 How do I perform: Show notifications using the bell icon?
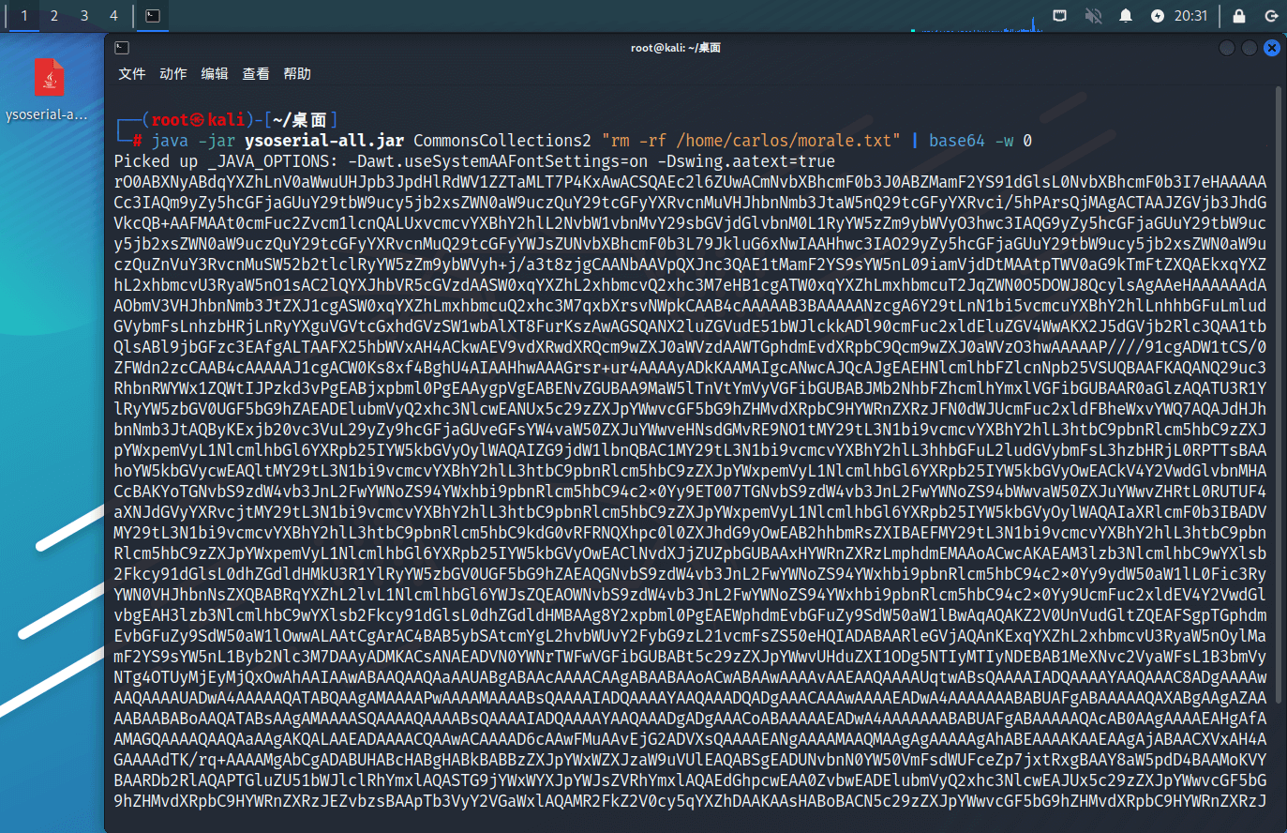pyautogui.click(x=1126, y=16)
